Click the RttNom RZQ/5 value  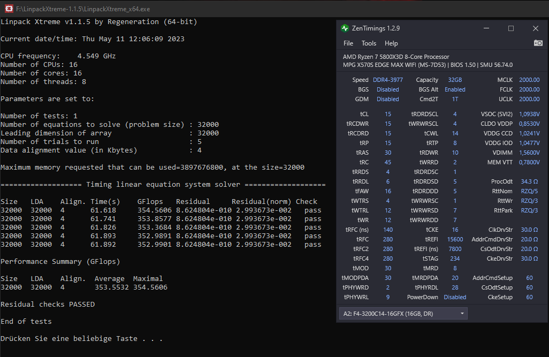pos(529,191)
